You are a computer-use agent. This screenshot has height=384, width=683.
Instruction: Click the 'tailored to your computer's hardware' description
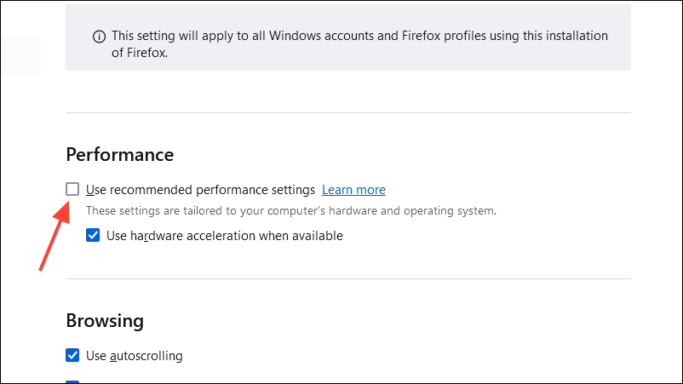coord(290,210)
